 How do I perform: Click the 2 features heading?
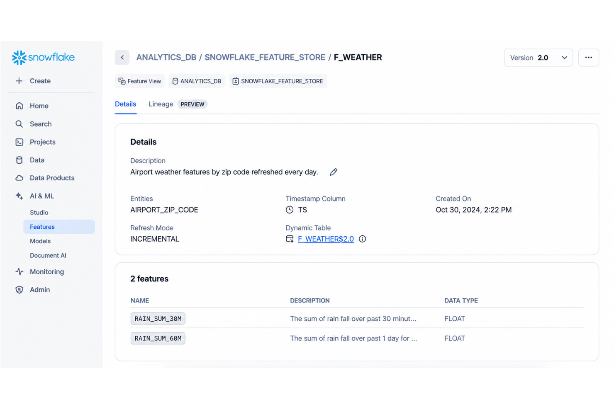pyautogui.click(x=149, y=279)
